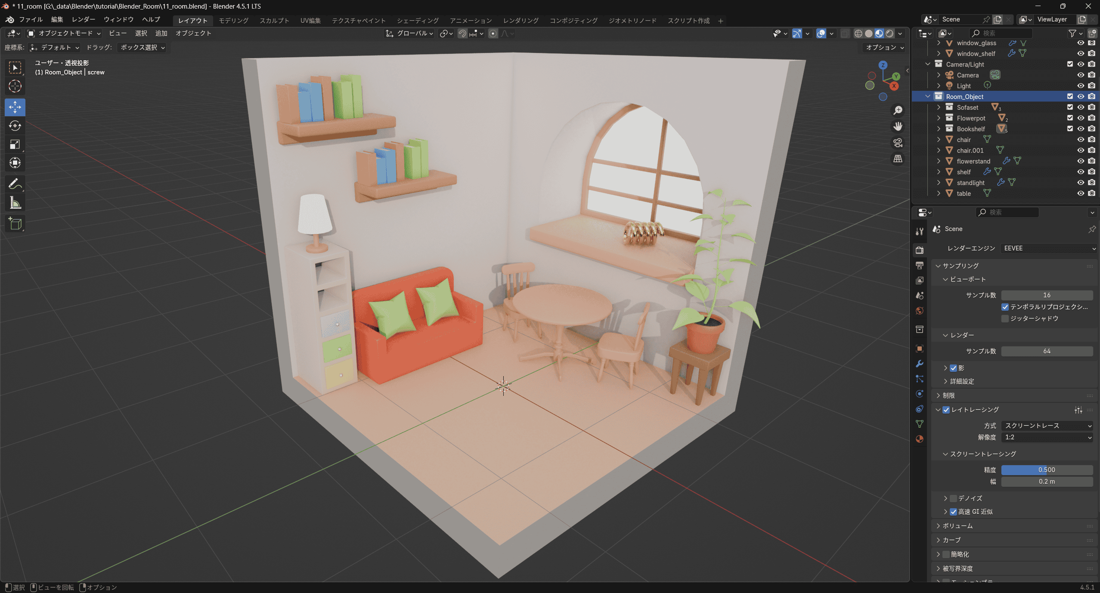Open the Material properties tab icon
Viewport: 1100px width, 593px height.
click(920, 439)
